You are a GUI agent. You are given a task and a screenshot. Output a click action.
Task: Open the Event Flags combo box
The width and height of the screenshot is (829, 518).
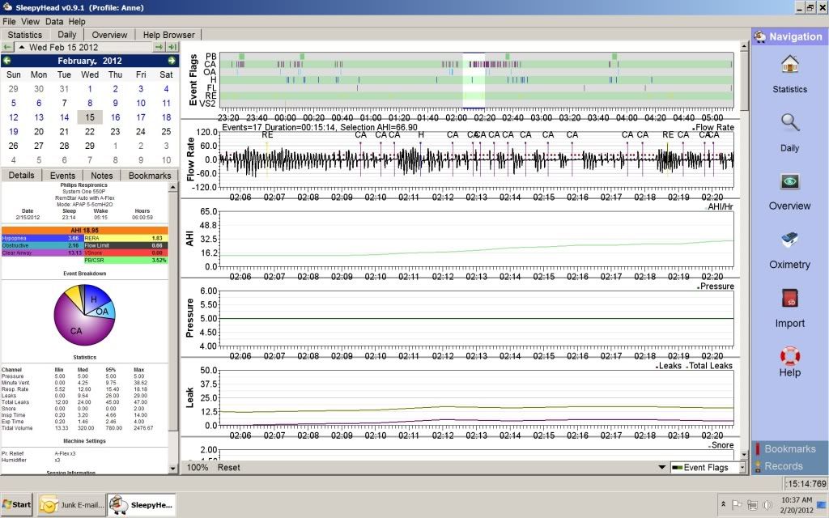708,467
